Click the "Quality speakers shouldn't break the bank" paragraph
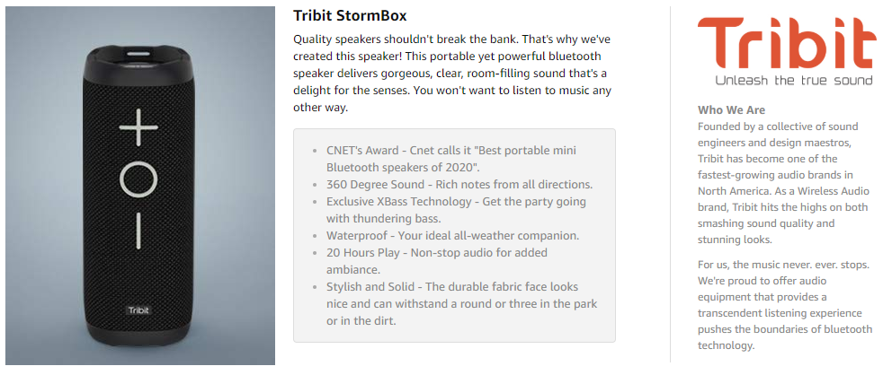 tap(452, 74)
